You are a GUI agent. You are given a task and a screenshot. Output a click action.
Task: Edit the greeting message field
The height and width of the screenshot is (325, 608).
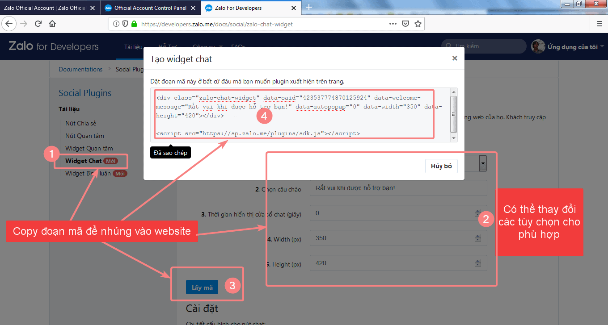399,188
